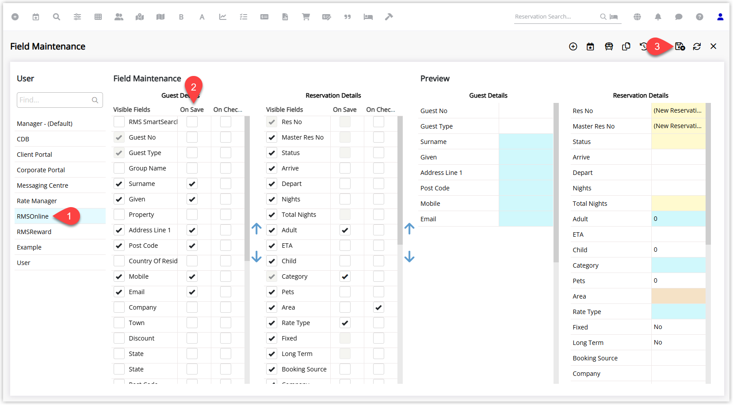Toggle Visible Fields checkbox for Company
Viewport: 733px width, 405px height.
pos(119,307)
